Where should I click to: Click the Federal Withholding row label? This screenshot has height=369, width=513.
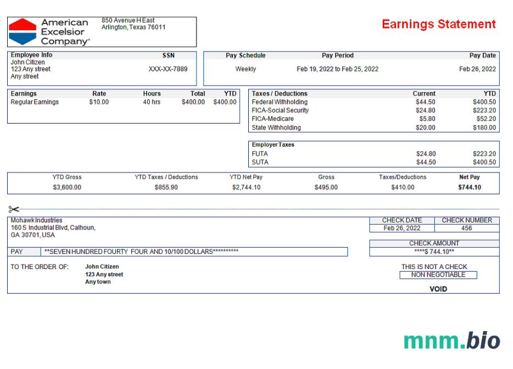pyautogui.click(x=280, y=102)
